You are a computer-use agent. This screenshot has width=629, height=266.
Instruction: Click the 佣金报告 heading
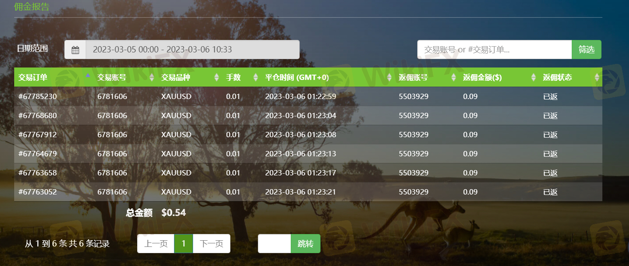32,7
